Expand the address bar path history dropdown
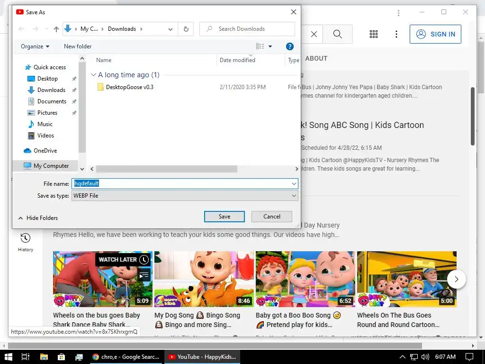Screen dimensions: 485x364 click(x=171, y=29)
